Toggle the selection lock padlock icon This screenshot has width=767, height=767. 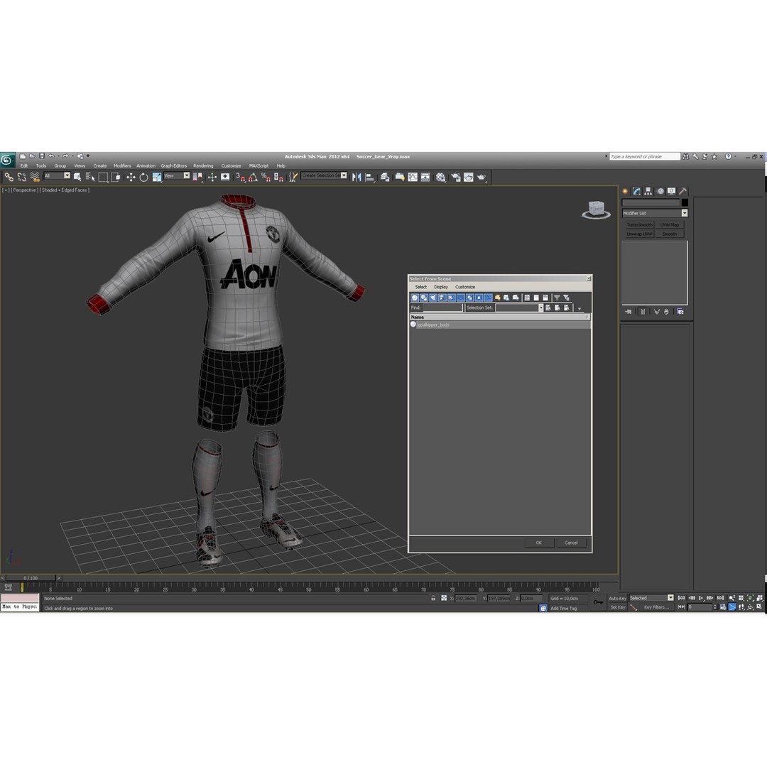click(433, 598)
